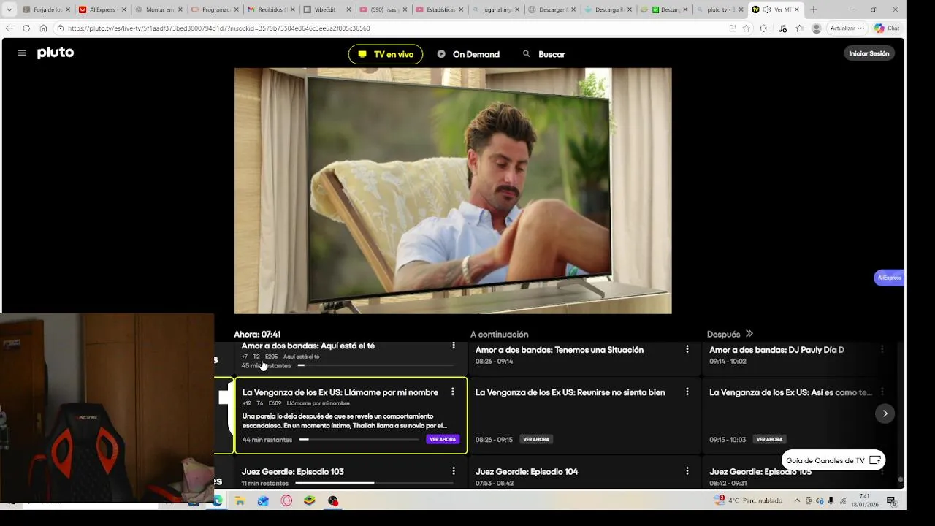The image size is (935, 526).
Task: Click Ver Ahora for Reunirse no sienta bien
Action: [x=536, y=439]
